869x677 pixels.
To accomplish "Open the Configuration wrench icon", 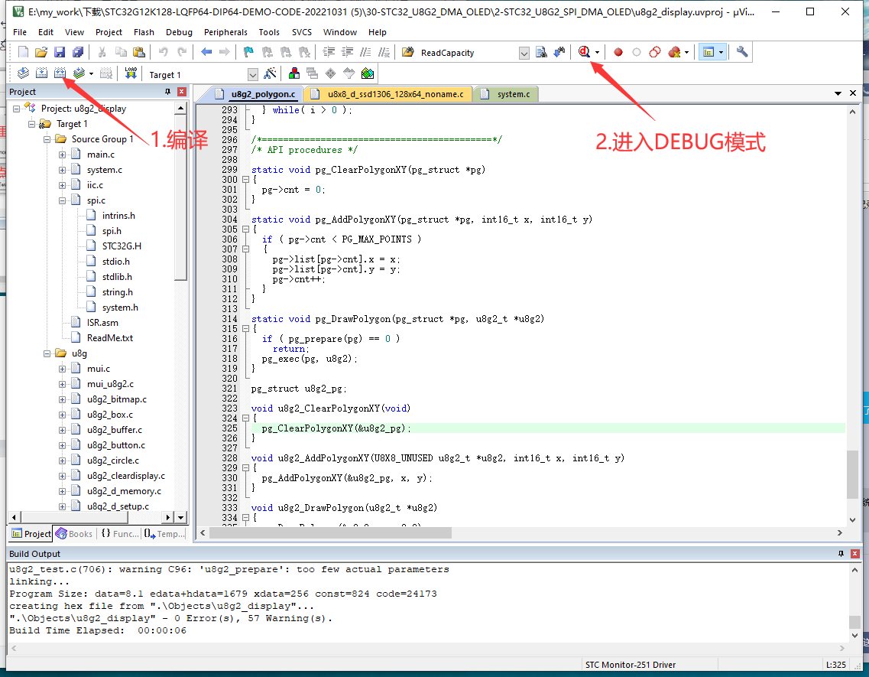I will tap(742, 52).
